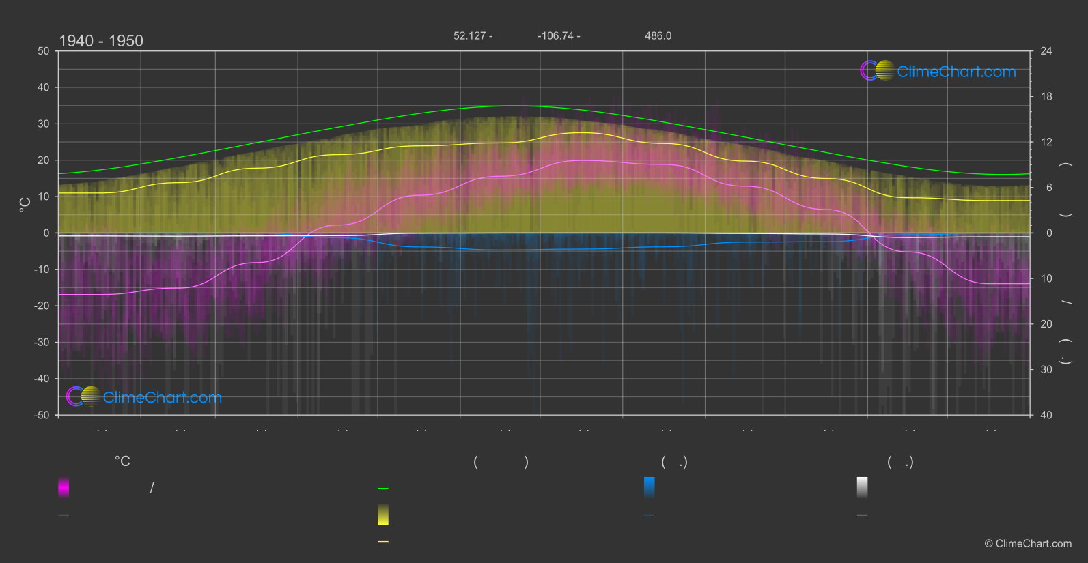Click the magenta line legend marker
The width and height of the screenshot is (1088, 563).
(x=64, y=515)
